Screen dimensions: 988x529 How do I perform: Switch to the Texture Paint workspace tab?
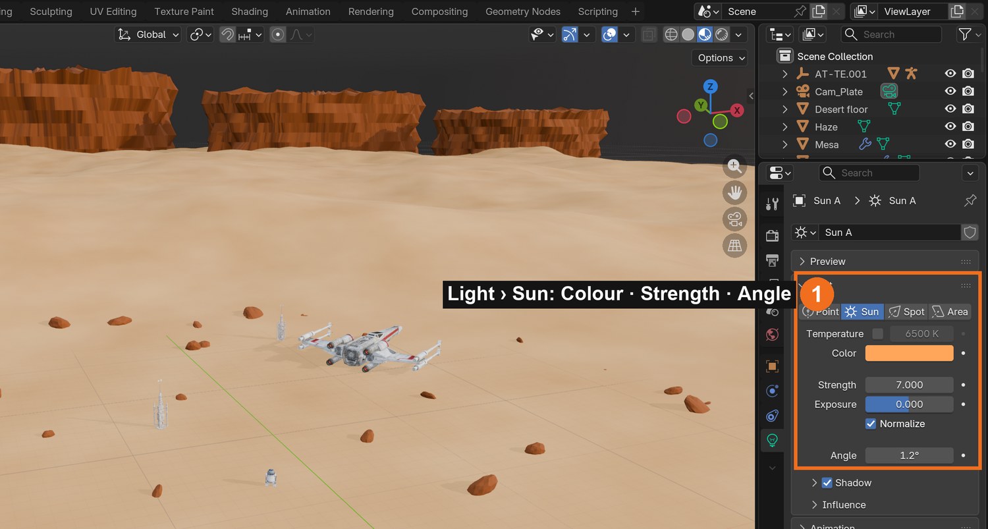184,11
